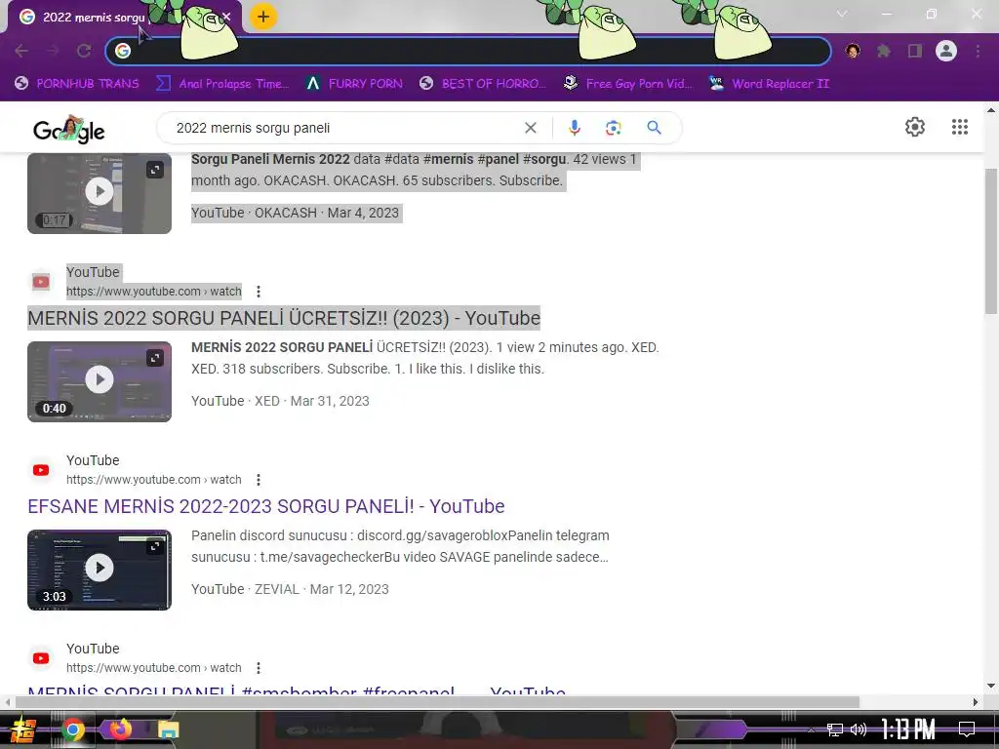This screenshot has height=749, width=999.
Task: Toggle the browser side panel icon
Action: (x=915, y=51)
